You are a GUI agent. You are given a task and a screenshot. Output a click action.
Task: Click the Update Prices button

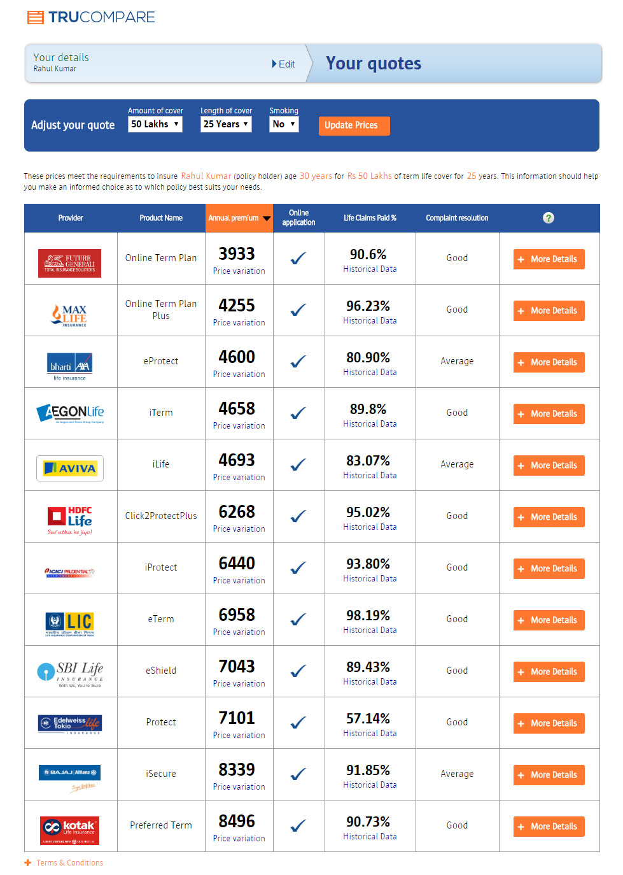354,125
